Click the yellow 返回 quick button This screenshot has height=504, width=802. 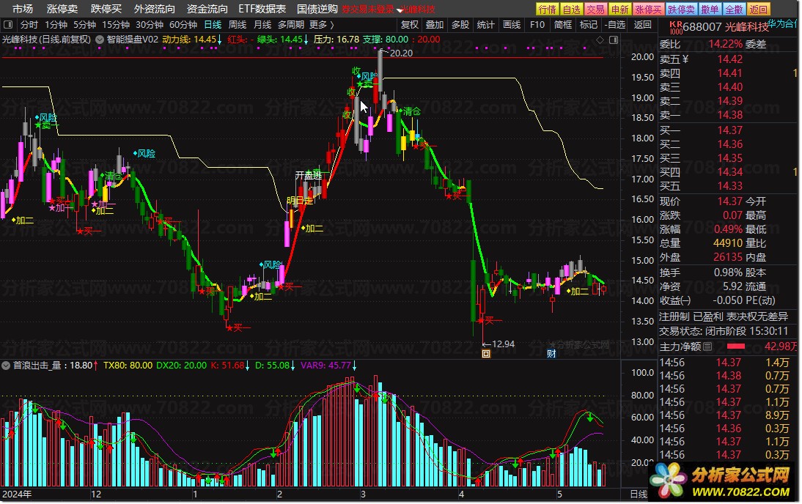tap(759, 10)
